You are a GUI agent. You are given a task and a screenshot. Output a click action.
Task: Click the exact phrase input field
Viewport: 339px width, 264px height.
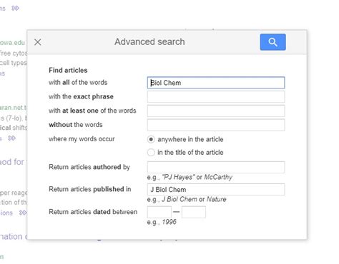(216, 97)
